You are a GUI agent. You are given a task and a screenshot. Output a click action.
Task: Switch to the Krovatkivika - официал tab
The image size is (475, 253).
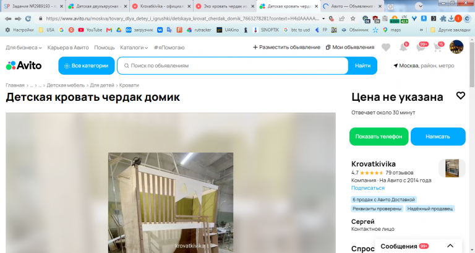coord(161,6)
